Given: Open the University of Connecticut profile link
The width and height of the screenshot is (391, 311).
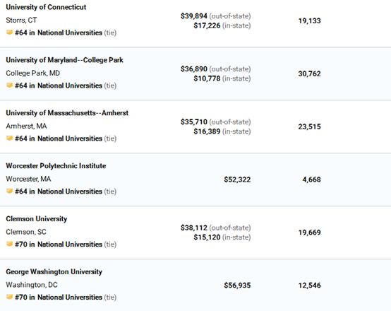Looking at the screenshot, I should 46,7.
